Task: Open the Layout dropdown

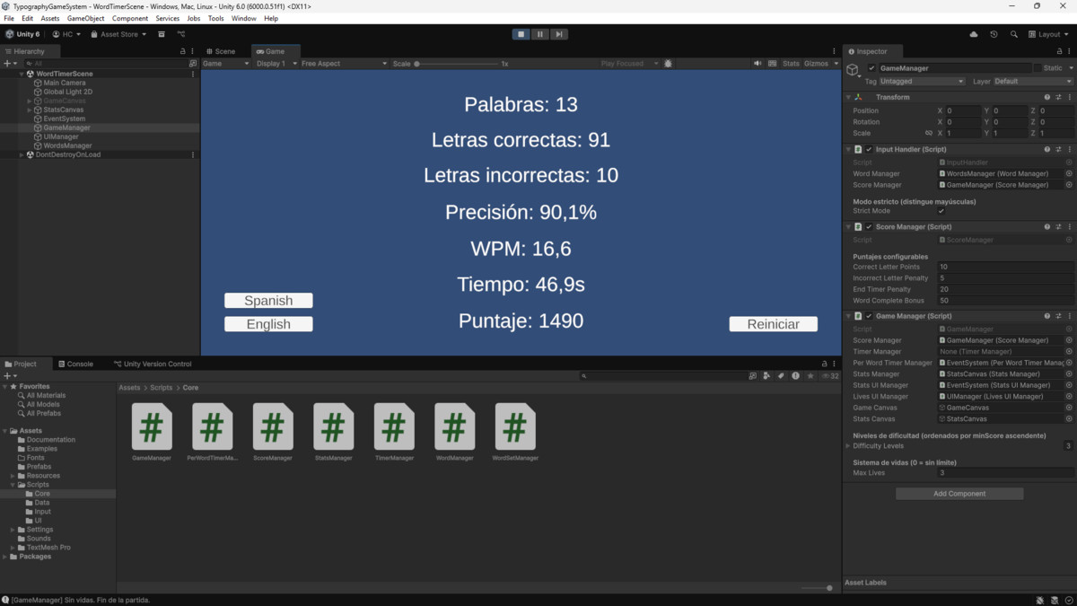Action: (x=1050, y=34)
